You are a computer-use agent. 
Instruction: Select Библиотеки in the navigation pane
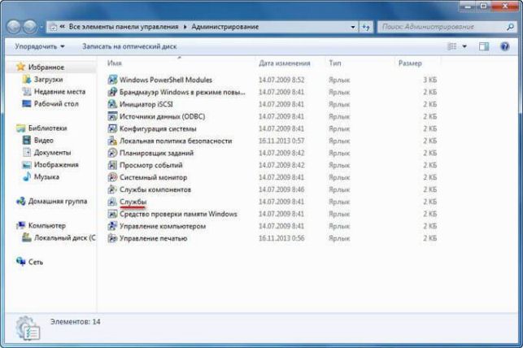pos(48,128)
